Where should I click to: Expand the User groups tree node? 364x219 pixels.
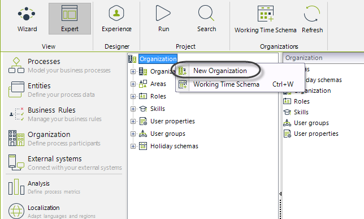point(133,134)
